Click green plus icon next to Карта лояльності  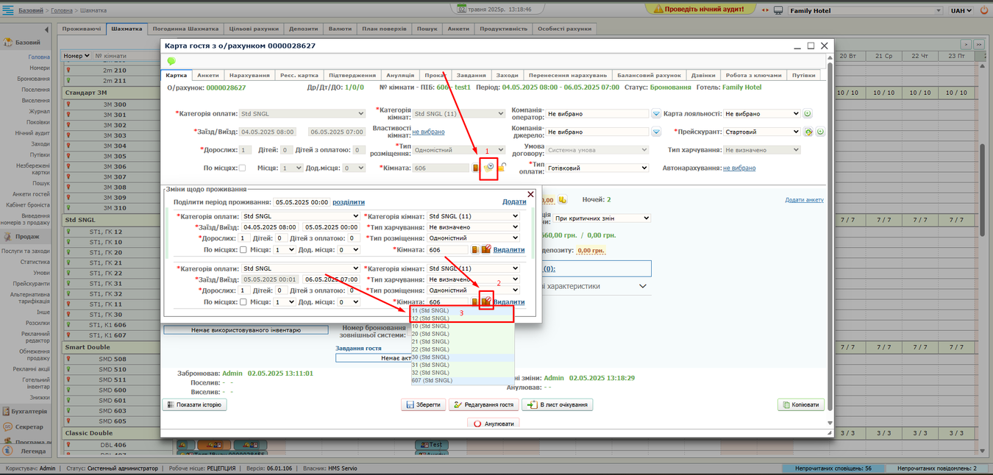click(807, 114)
